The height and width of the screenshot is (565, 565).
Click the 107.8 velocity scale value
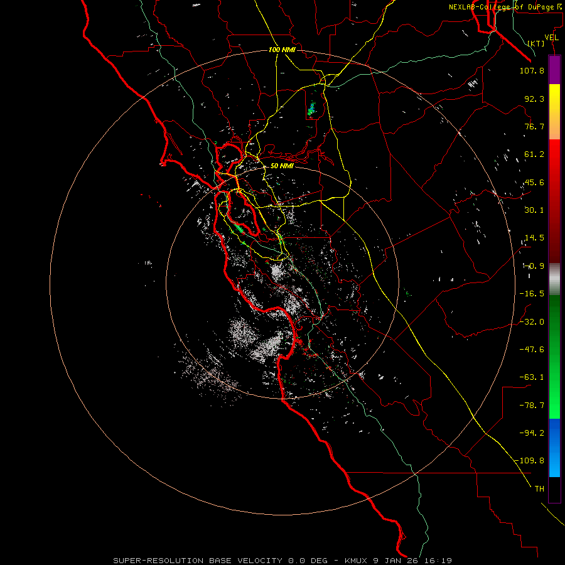(x=532, y=70)
